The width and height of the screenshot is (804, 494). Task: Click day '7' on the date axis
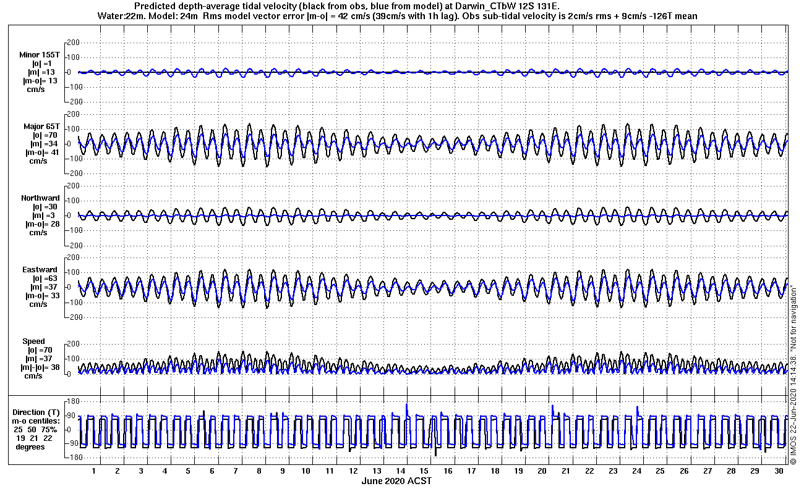(x=236, y=471)
